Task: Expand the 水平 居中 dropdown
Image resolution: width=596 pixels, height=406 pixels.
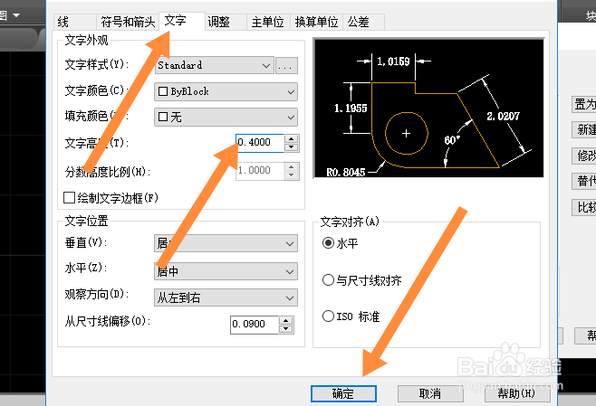Action: click(226, 271)
